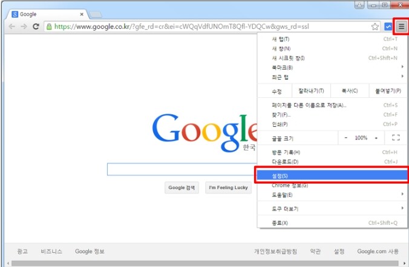The height and width of the screenshot is (267, 409).
Task: Open 방문 기록(H) history entry
Action: 332,152
